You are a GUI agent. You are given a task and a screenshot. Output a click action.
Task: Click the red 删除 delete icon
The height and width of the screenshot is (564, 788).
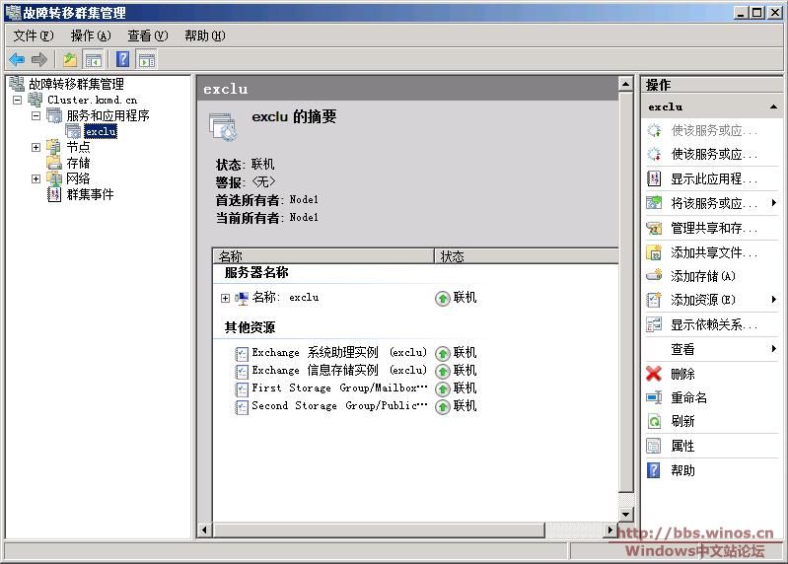click(x=653, y=374)
